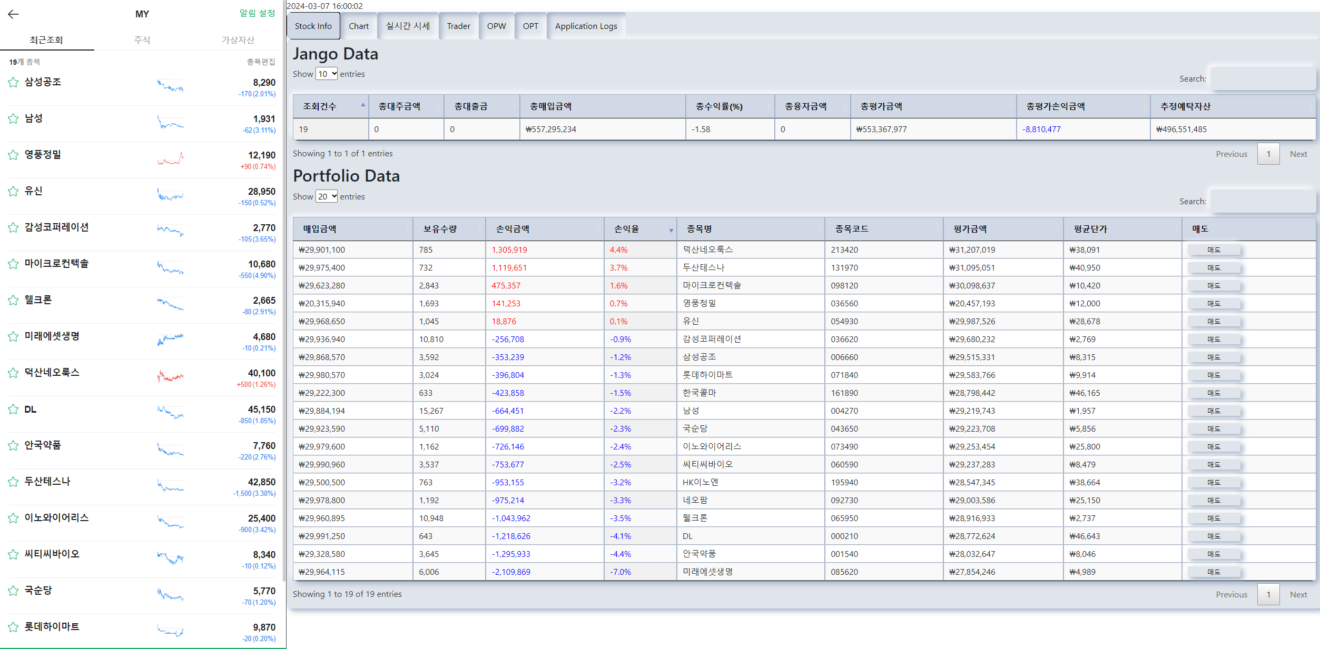Click star icon beside 국순당
The width and height of the screenshot is (1320, 649).
tap(13, 591)
